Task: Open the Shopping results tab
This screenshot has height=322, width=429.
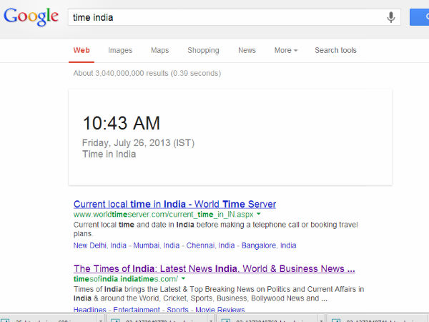Action: (203, 50)
